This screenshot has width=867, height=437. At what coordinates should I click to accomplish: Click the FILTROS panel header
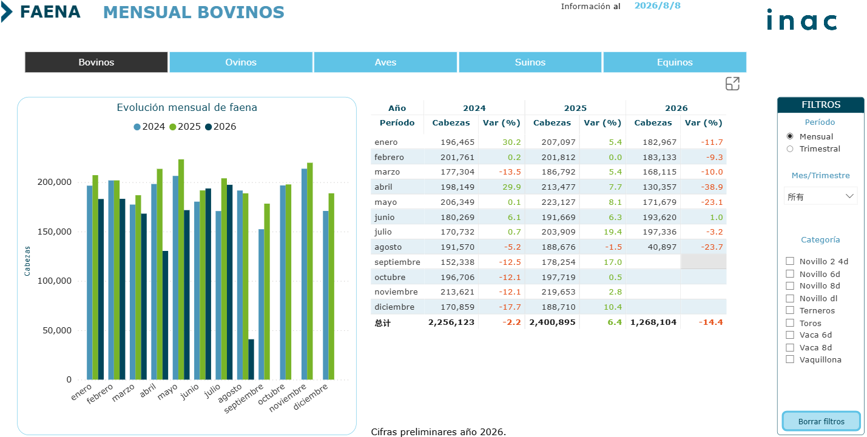(x=821, y=105)
